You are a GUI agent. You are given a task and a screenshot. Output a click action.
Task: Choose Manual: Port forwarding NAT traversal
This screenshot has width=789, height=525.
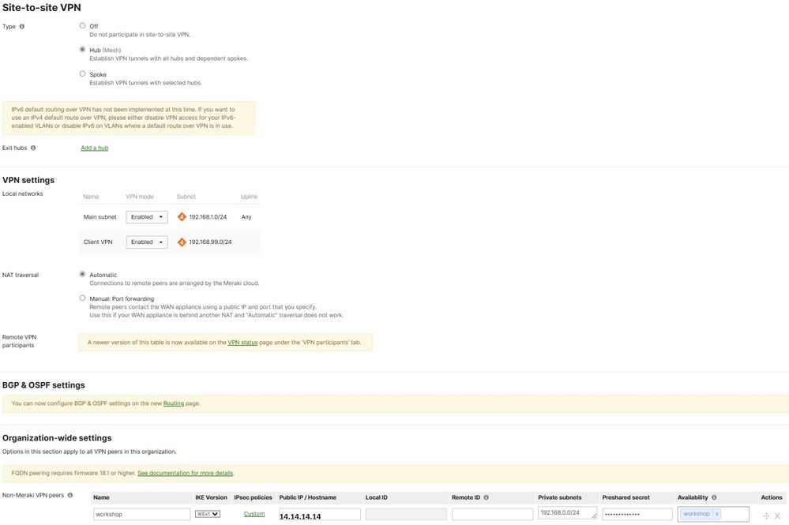(82, 298)
